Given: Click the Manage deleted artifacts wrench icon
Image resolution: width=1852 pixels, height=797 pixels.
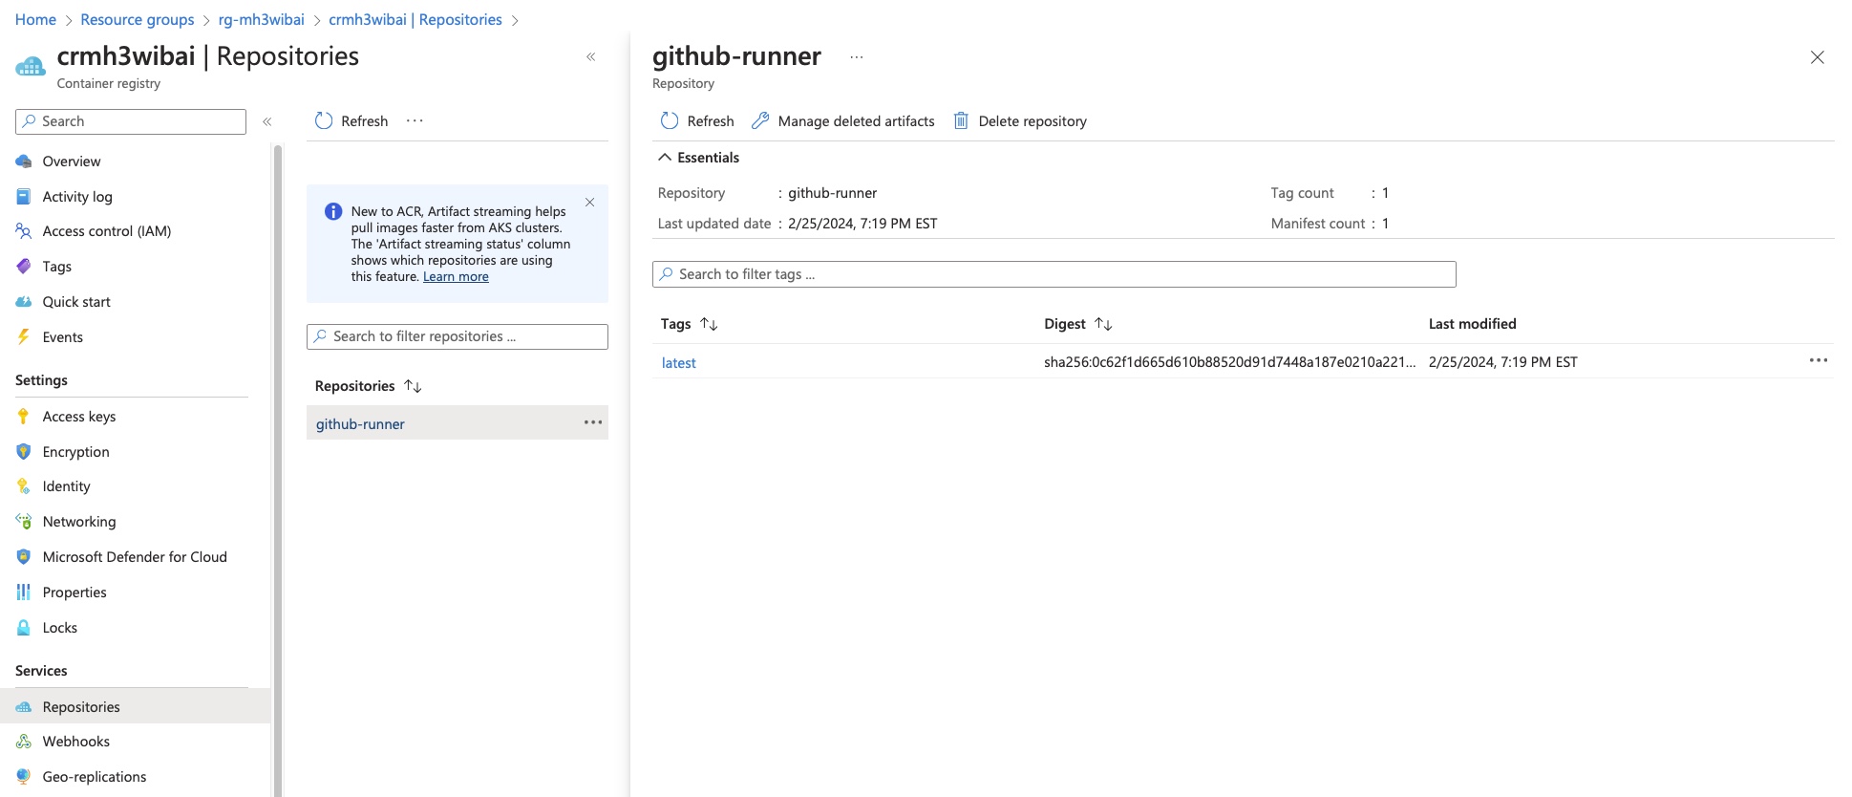Looking at the screenshot, I should [760, 121].
